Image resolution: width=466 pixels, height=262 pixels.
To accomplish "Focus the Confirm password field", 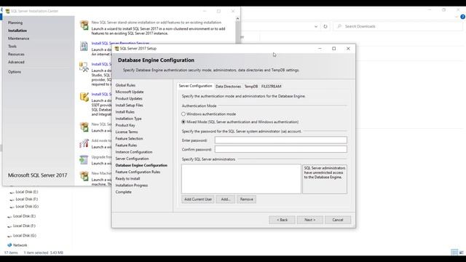I will coord(281,149).
